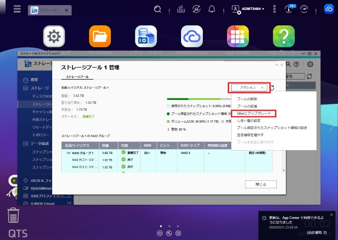Open App Center grid desktop icon
Image resolution: width=338 pixels, height=240 pixels.
238,36
